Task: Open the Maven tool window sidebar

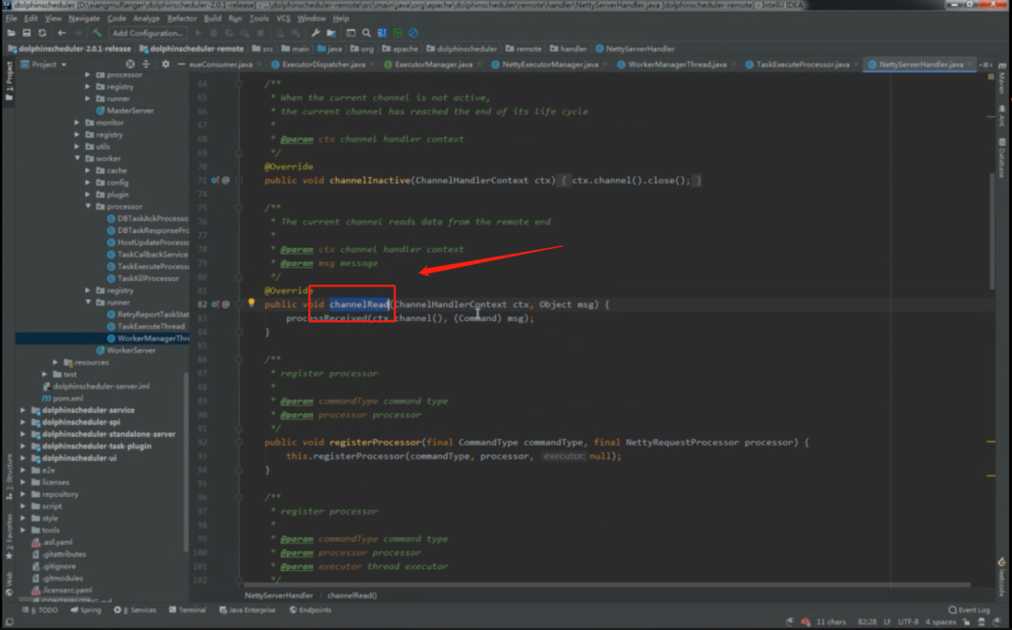Action: (1003, 80)
